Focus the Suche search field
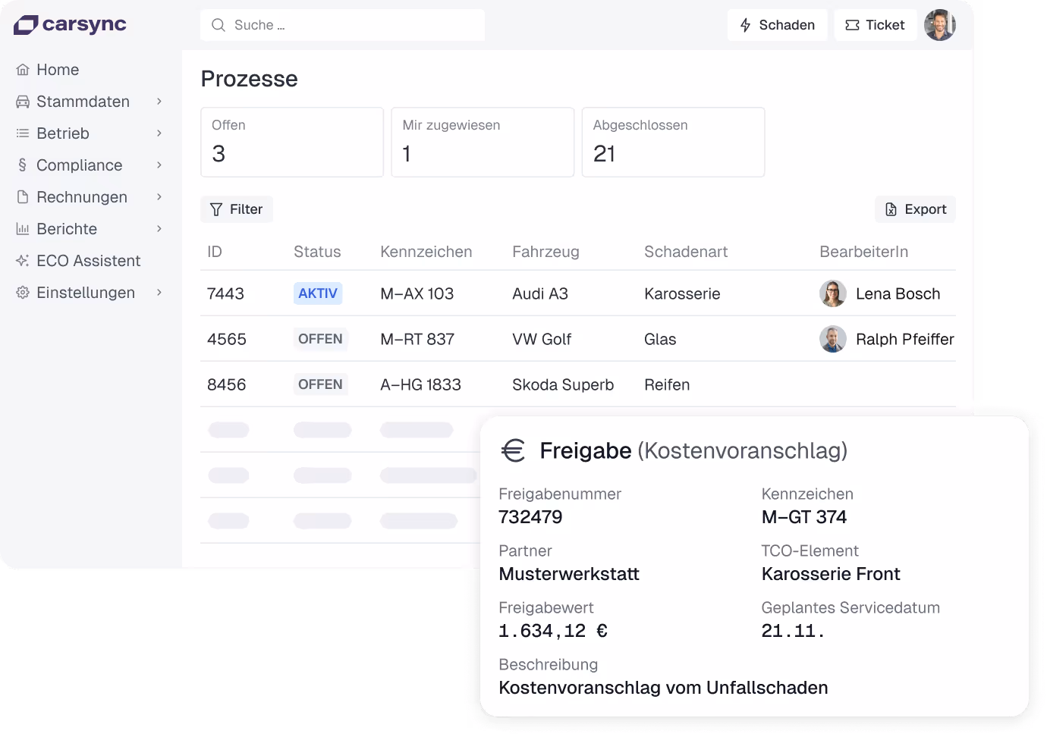Image resolution: width=1047 pixels, height=737 pixels. 342,25
